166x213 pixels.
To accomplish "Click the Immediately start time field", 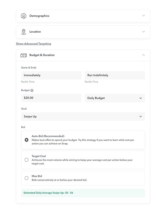I will coord(51,75).
